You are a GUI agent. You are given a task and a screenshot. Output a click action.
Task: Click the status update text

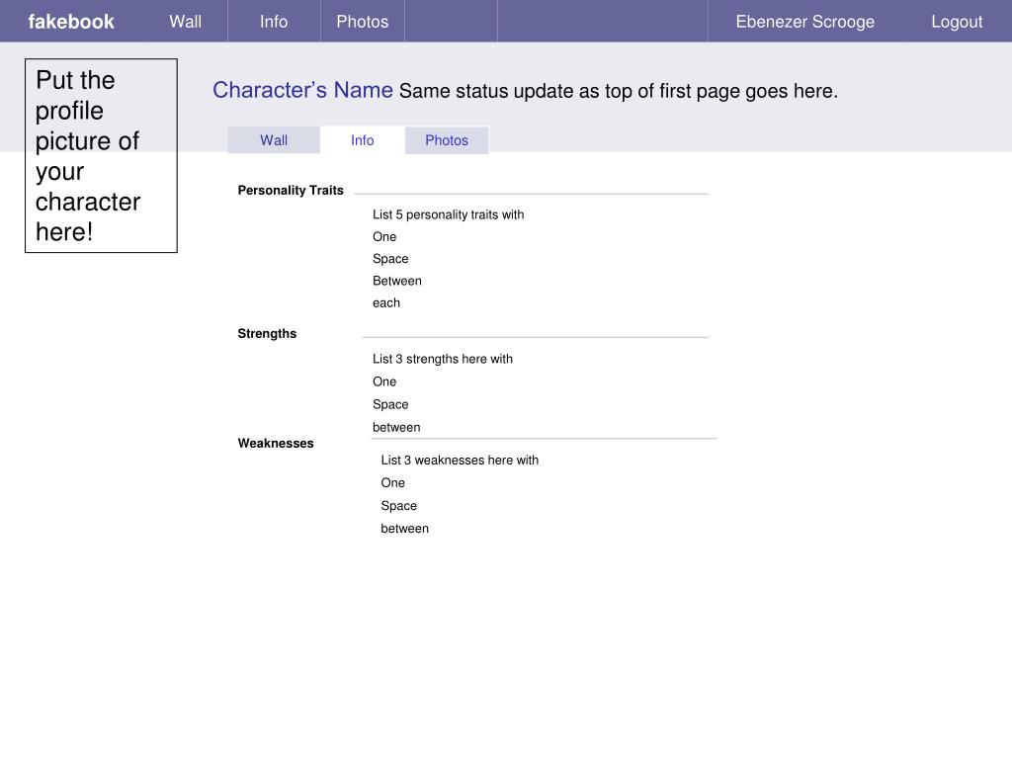(x=619, y=91)
